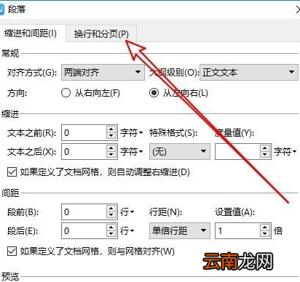Open 字符 unit dropdown beside 文本之前
Screen dimensions: 300x282
pyautogui.click(x=131, y=133)
